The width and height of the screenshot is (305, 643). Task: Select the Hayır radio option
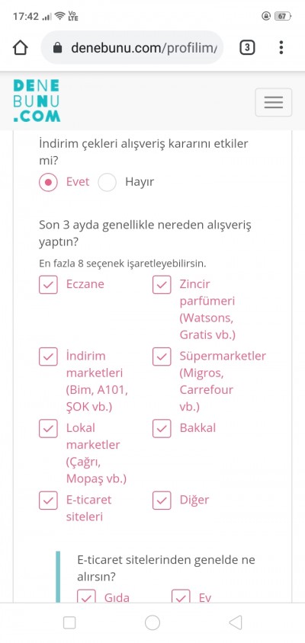[x=108, y=182]
